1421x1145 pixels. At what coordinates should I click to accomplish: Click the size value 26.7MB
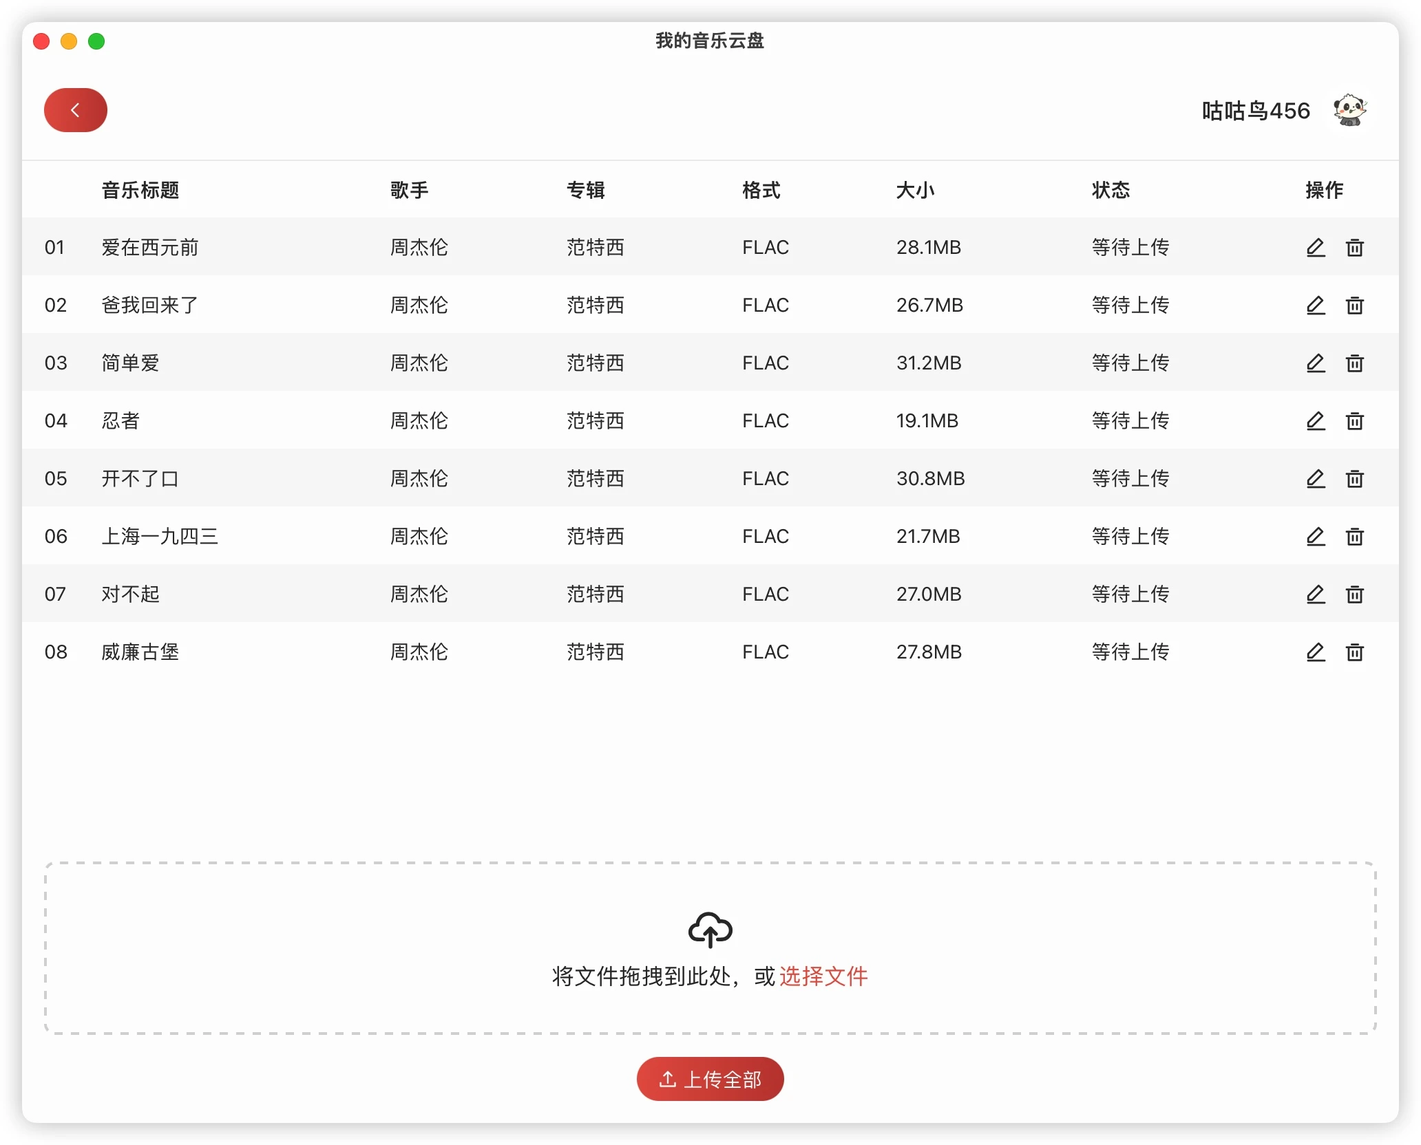tap(929, 305)
